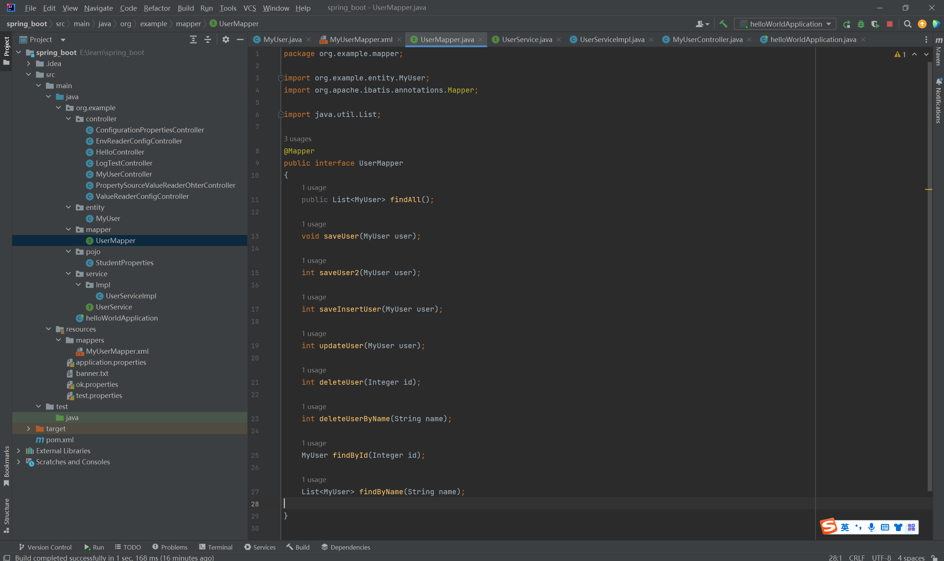Switch to MyUserMapper.xml tab
This screenshot has width=944, height=561.
click(361, 39)
